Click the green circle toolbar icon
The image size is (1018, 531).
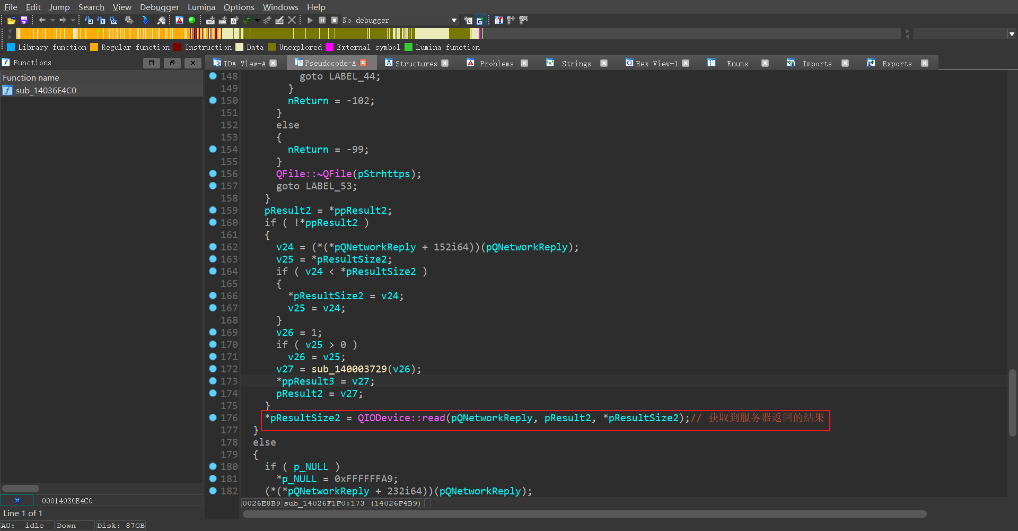click(x=192, y=20)
